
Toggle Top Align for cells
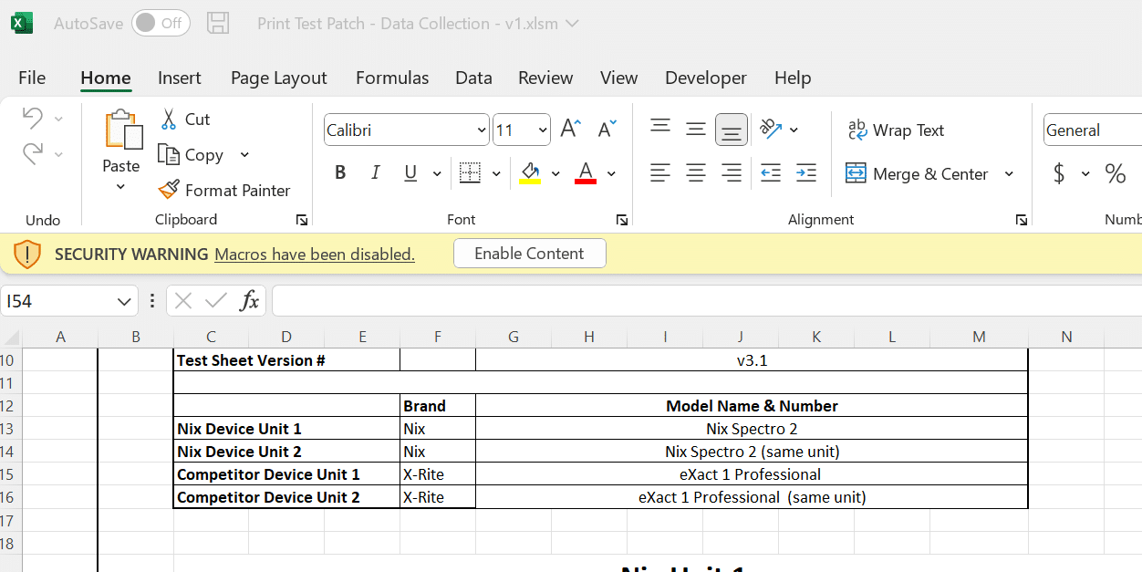(x=660, y=128)
